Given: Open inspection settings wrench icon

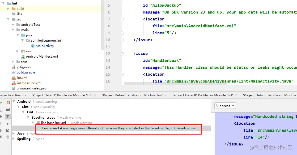Looking at the screenshot, I should point(1,137).
